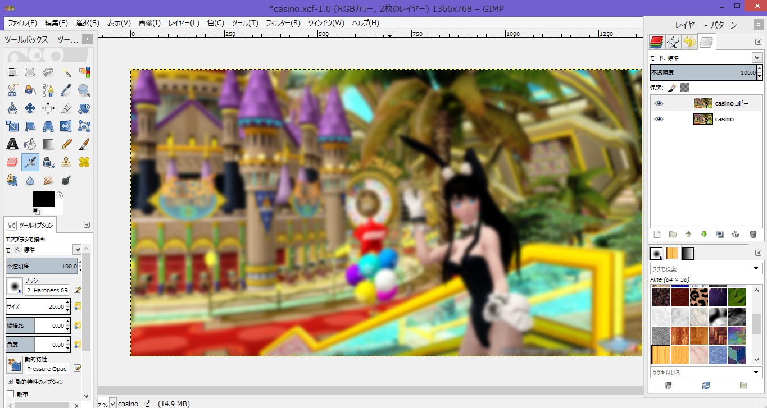This screenshot has width=767, height=408.
Task: Open タグで検索 dropdown arrow
Action: point(756,269)
